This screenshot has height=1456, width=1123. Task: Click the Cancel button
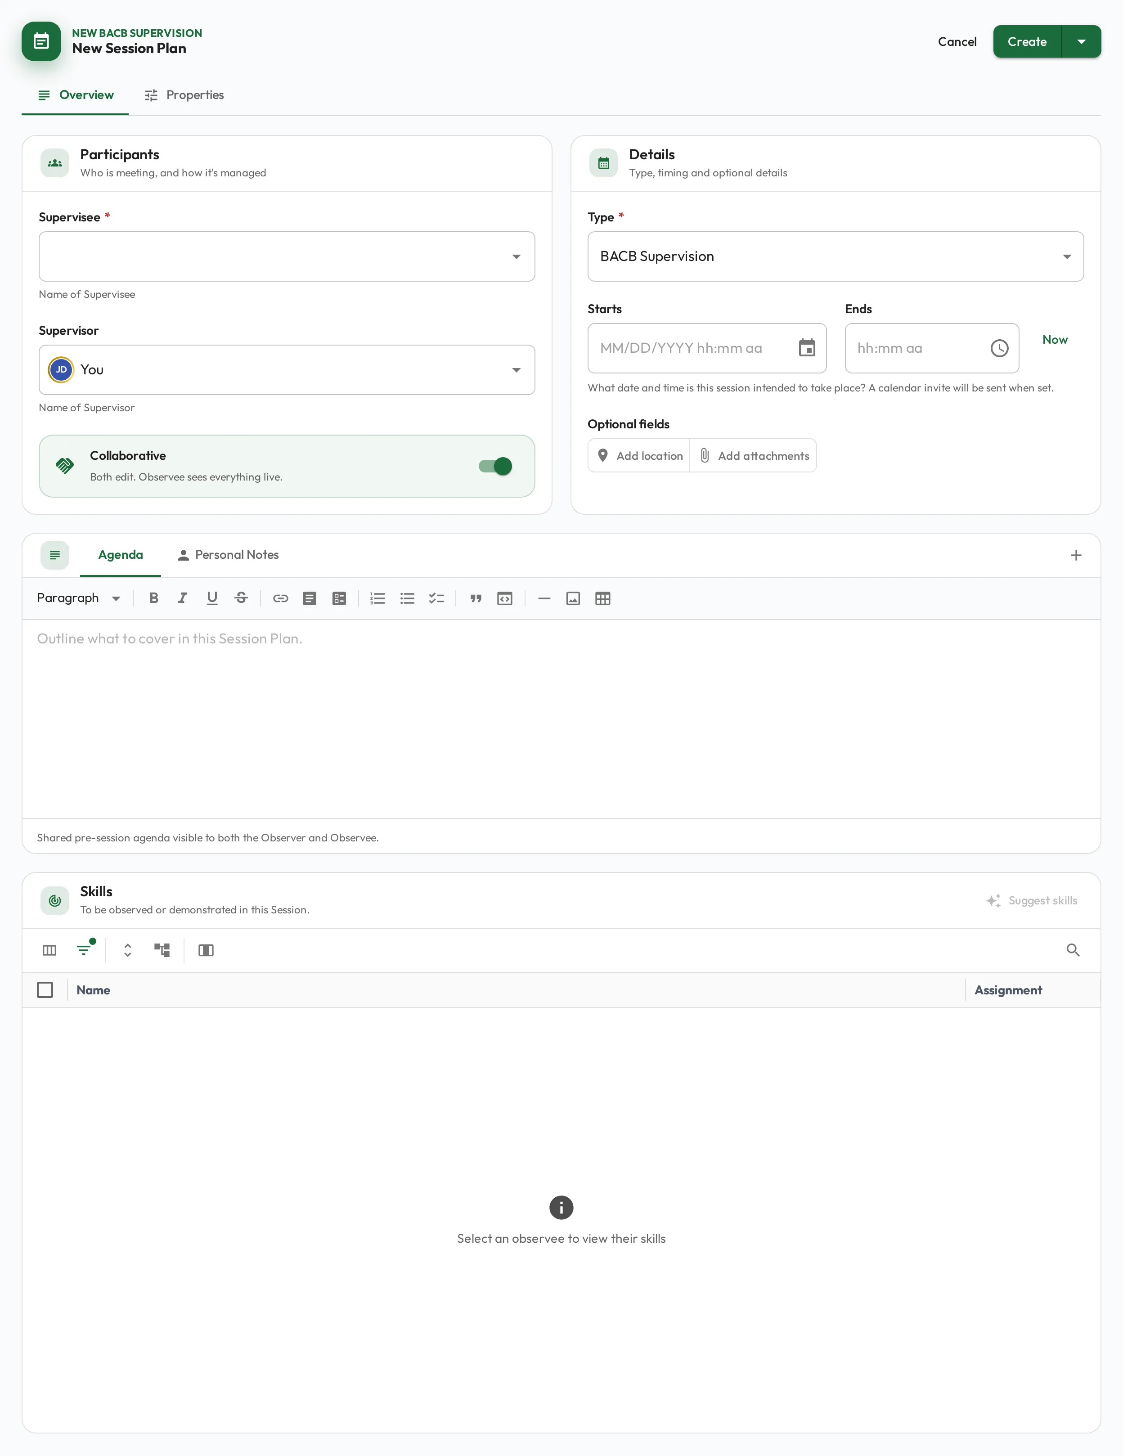957,41
